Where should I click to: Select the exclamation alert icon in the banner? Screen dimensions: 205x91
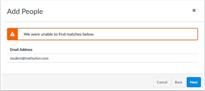[x=12, y=34]
